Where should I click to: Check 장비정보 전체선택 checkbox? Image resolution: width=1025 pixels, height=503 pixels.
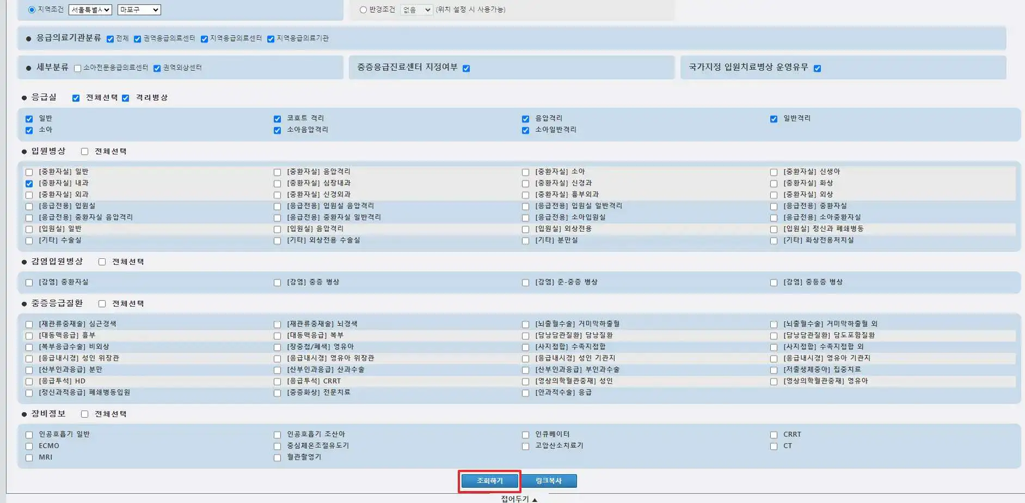click(84, 414)
